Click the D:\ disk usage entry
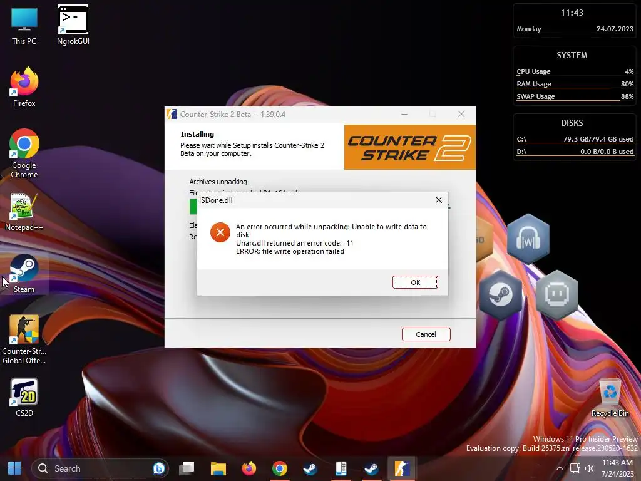Image resolution: width=641 pixels, height=481 pixels. point(575,152)
